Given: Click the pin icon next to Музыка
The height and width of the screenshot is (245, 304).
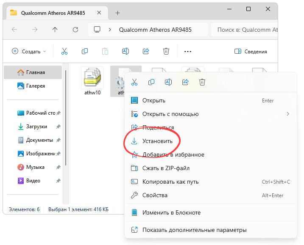Looking at the screenshot, I should coord(59,167).
